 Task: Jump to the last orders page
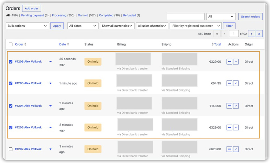click(259, 34)
